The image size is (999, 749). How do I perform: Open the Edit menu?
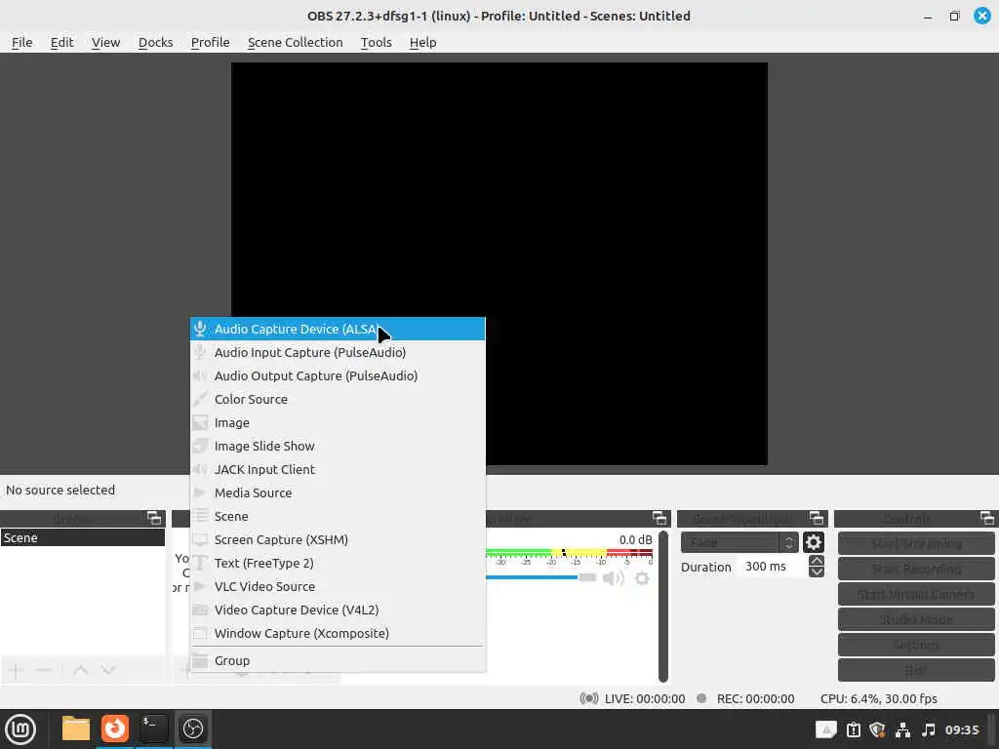click(x=61, y=42)
